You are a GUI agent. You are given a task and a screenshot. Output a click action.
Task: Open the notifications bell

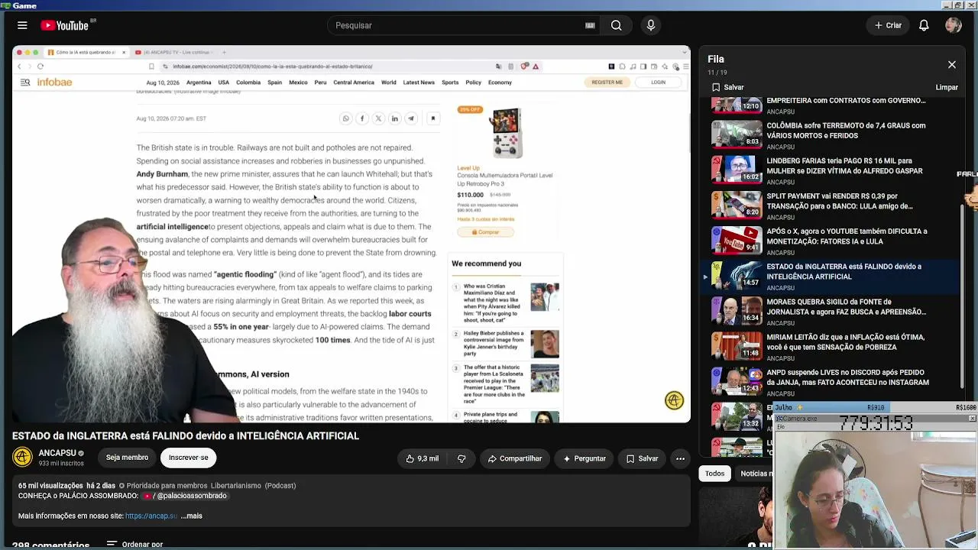point(924,25)
